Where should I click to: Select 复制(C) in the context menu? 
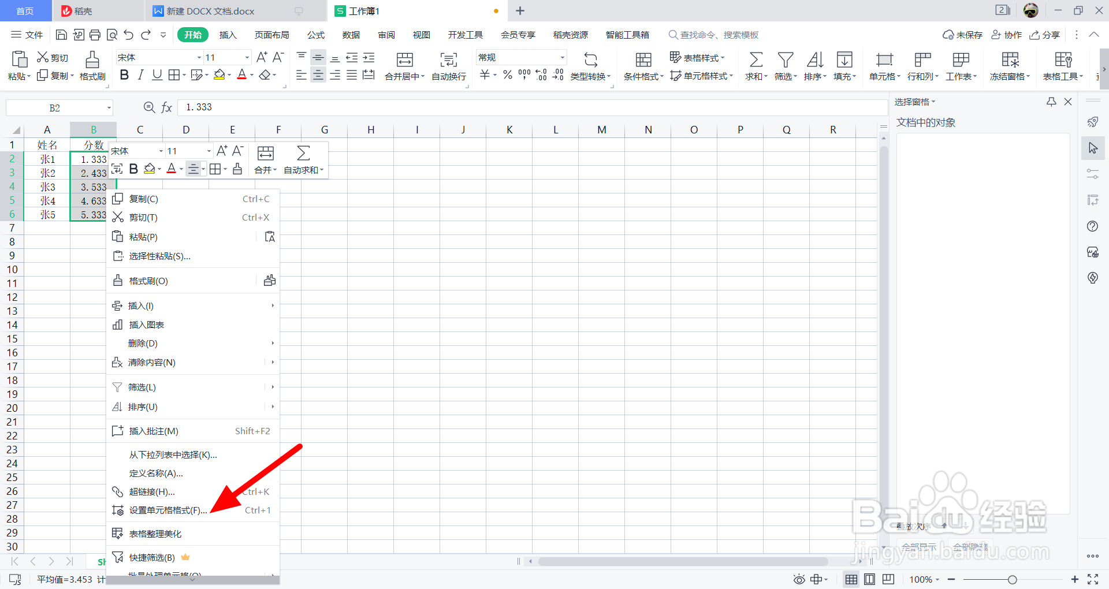(193, 199)
